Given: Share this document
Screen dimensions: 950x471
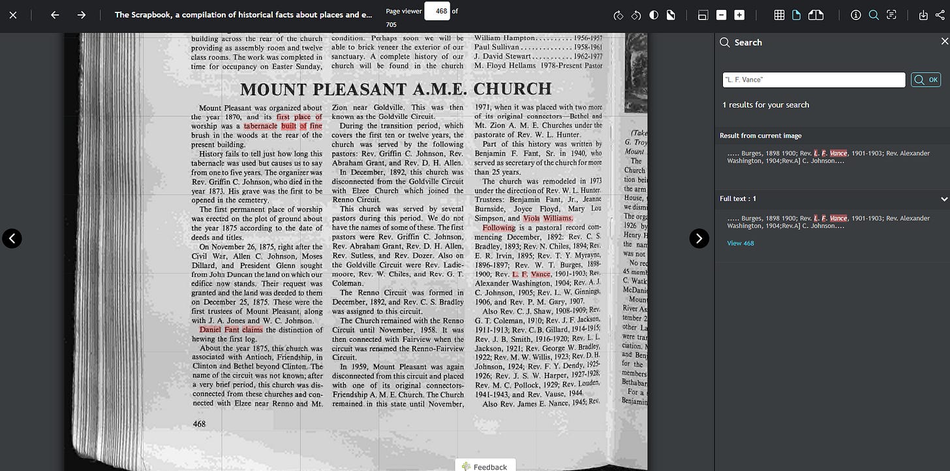Looking at the screenshot, I should 940,15.
